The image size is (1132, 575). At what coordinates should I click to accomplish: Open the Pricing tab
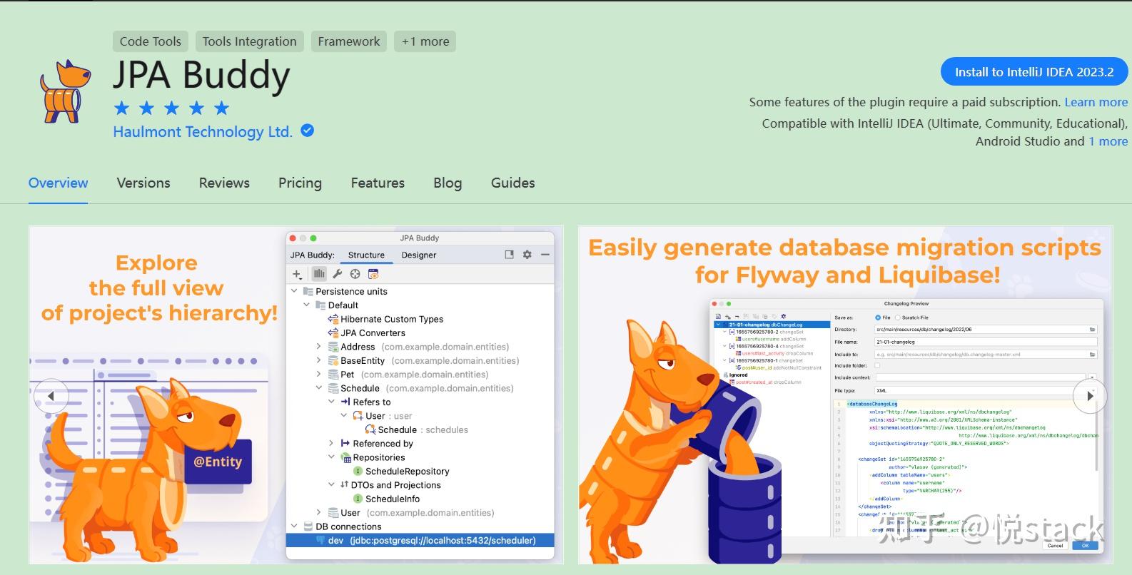click(300, 183)
